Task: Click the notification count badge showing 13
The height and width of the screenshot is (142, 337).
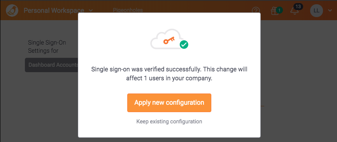Action: click(x=298, y=7)
